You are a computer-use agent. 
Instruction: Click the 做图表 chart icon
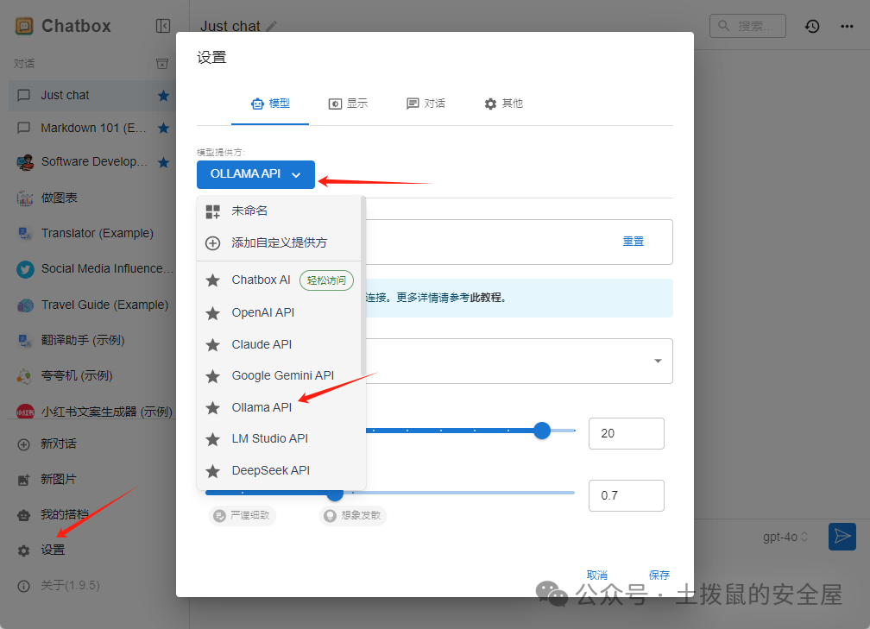pyautogui.click(x=24, y=198)
